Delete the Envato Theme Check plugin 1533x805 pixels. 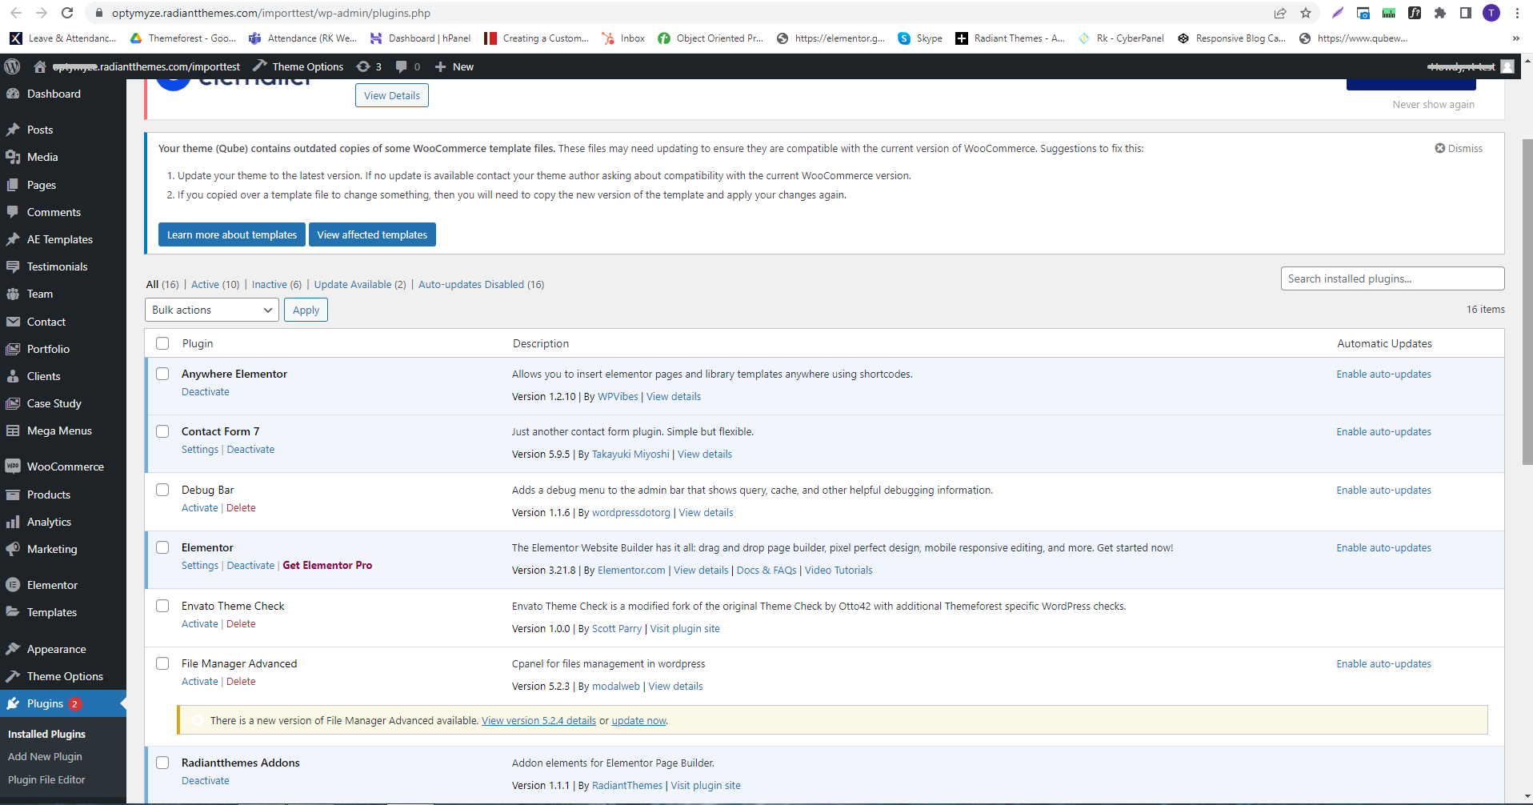pos(241,624)
